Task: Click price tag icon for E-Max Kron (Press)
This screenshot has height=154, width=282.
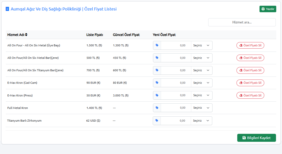Action: (157, 95)
